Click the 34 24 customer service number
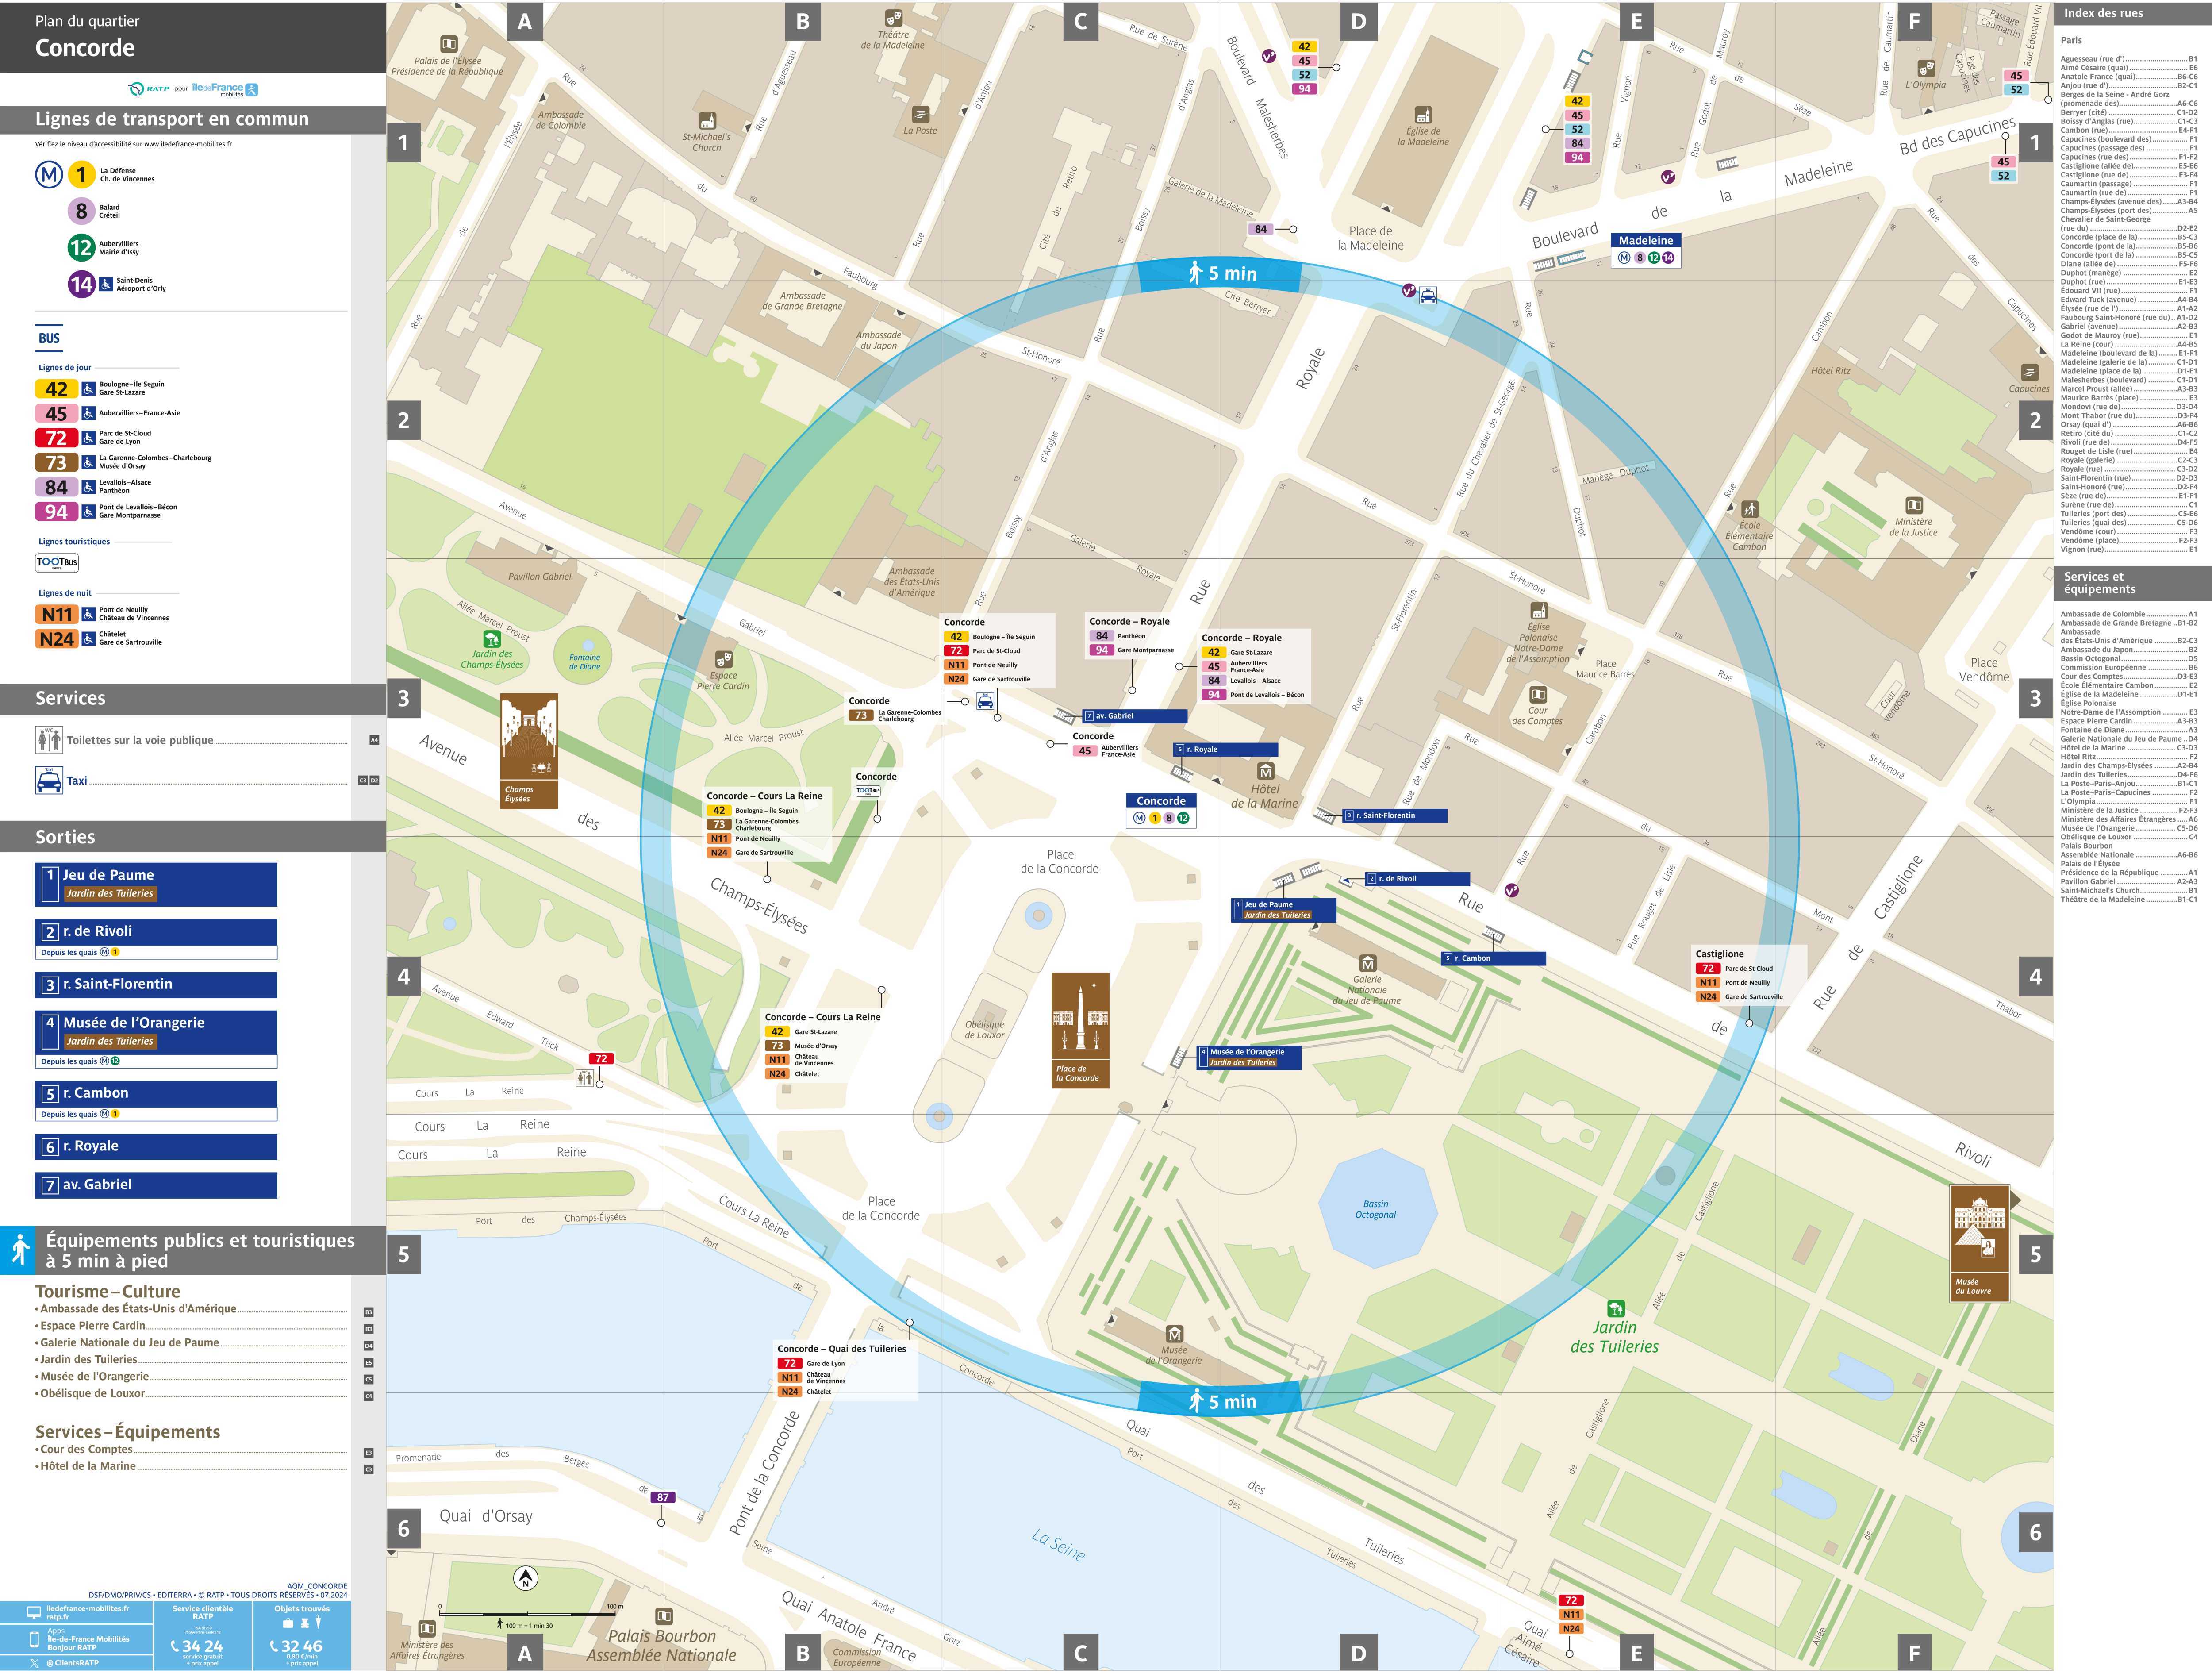 (202, 1646)
